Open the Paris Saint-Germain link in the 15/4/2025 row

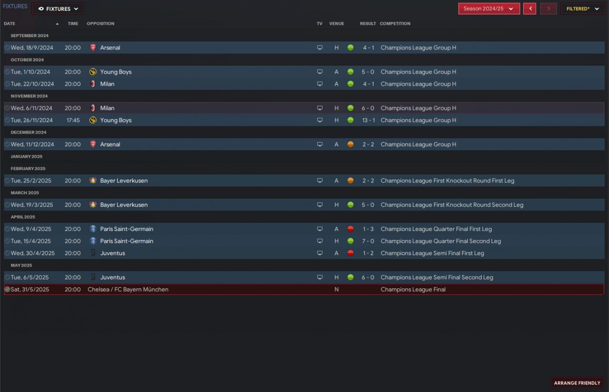pos(127,241)
